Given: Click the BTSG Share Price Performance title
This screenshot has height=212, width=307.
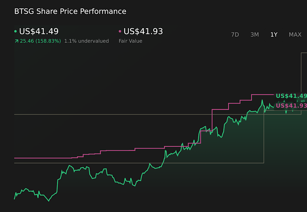Looking at the screenshot, I should 70,11.
